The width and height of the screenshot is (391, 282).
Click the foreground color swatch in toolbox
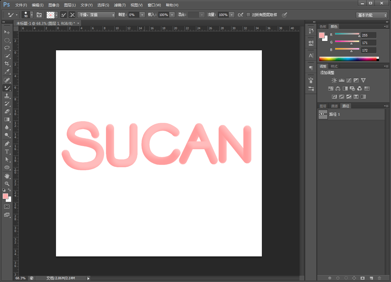[5, 196]
